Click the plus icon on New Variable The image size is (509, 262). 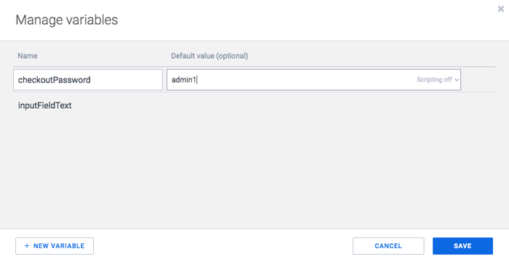click(x=27, y=246)
